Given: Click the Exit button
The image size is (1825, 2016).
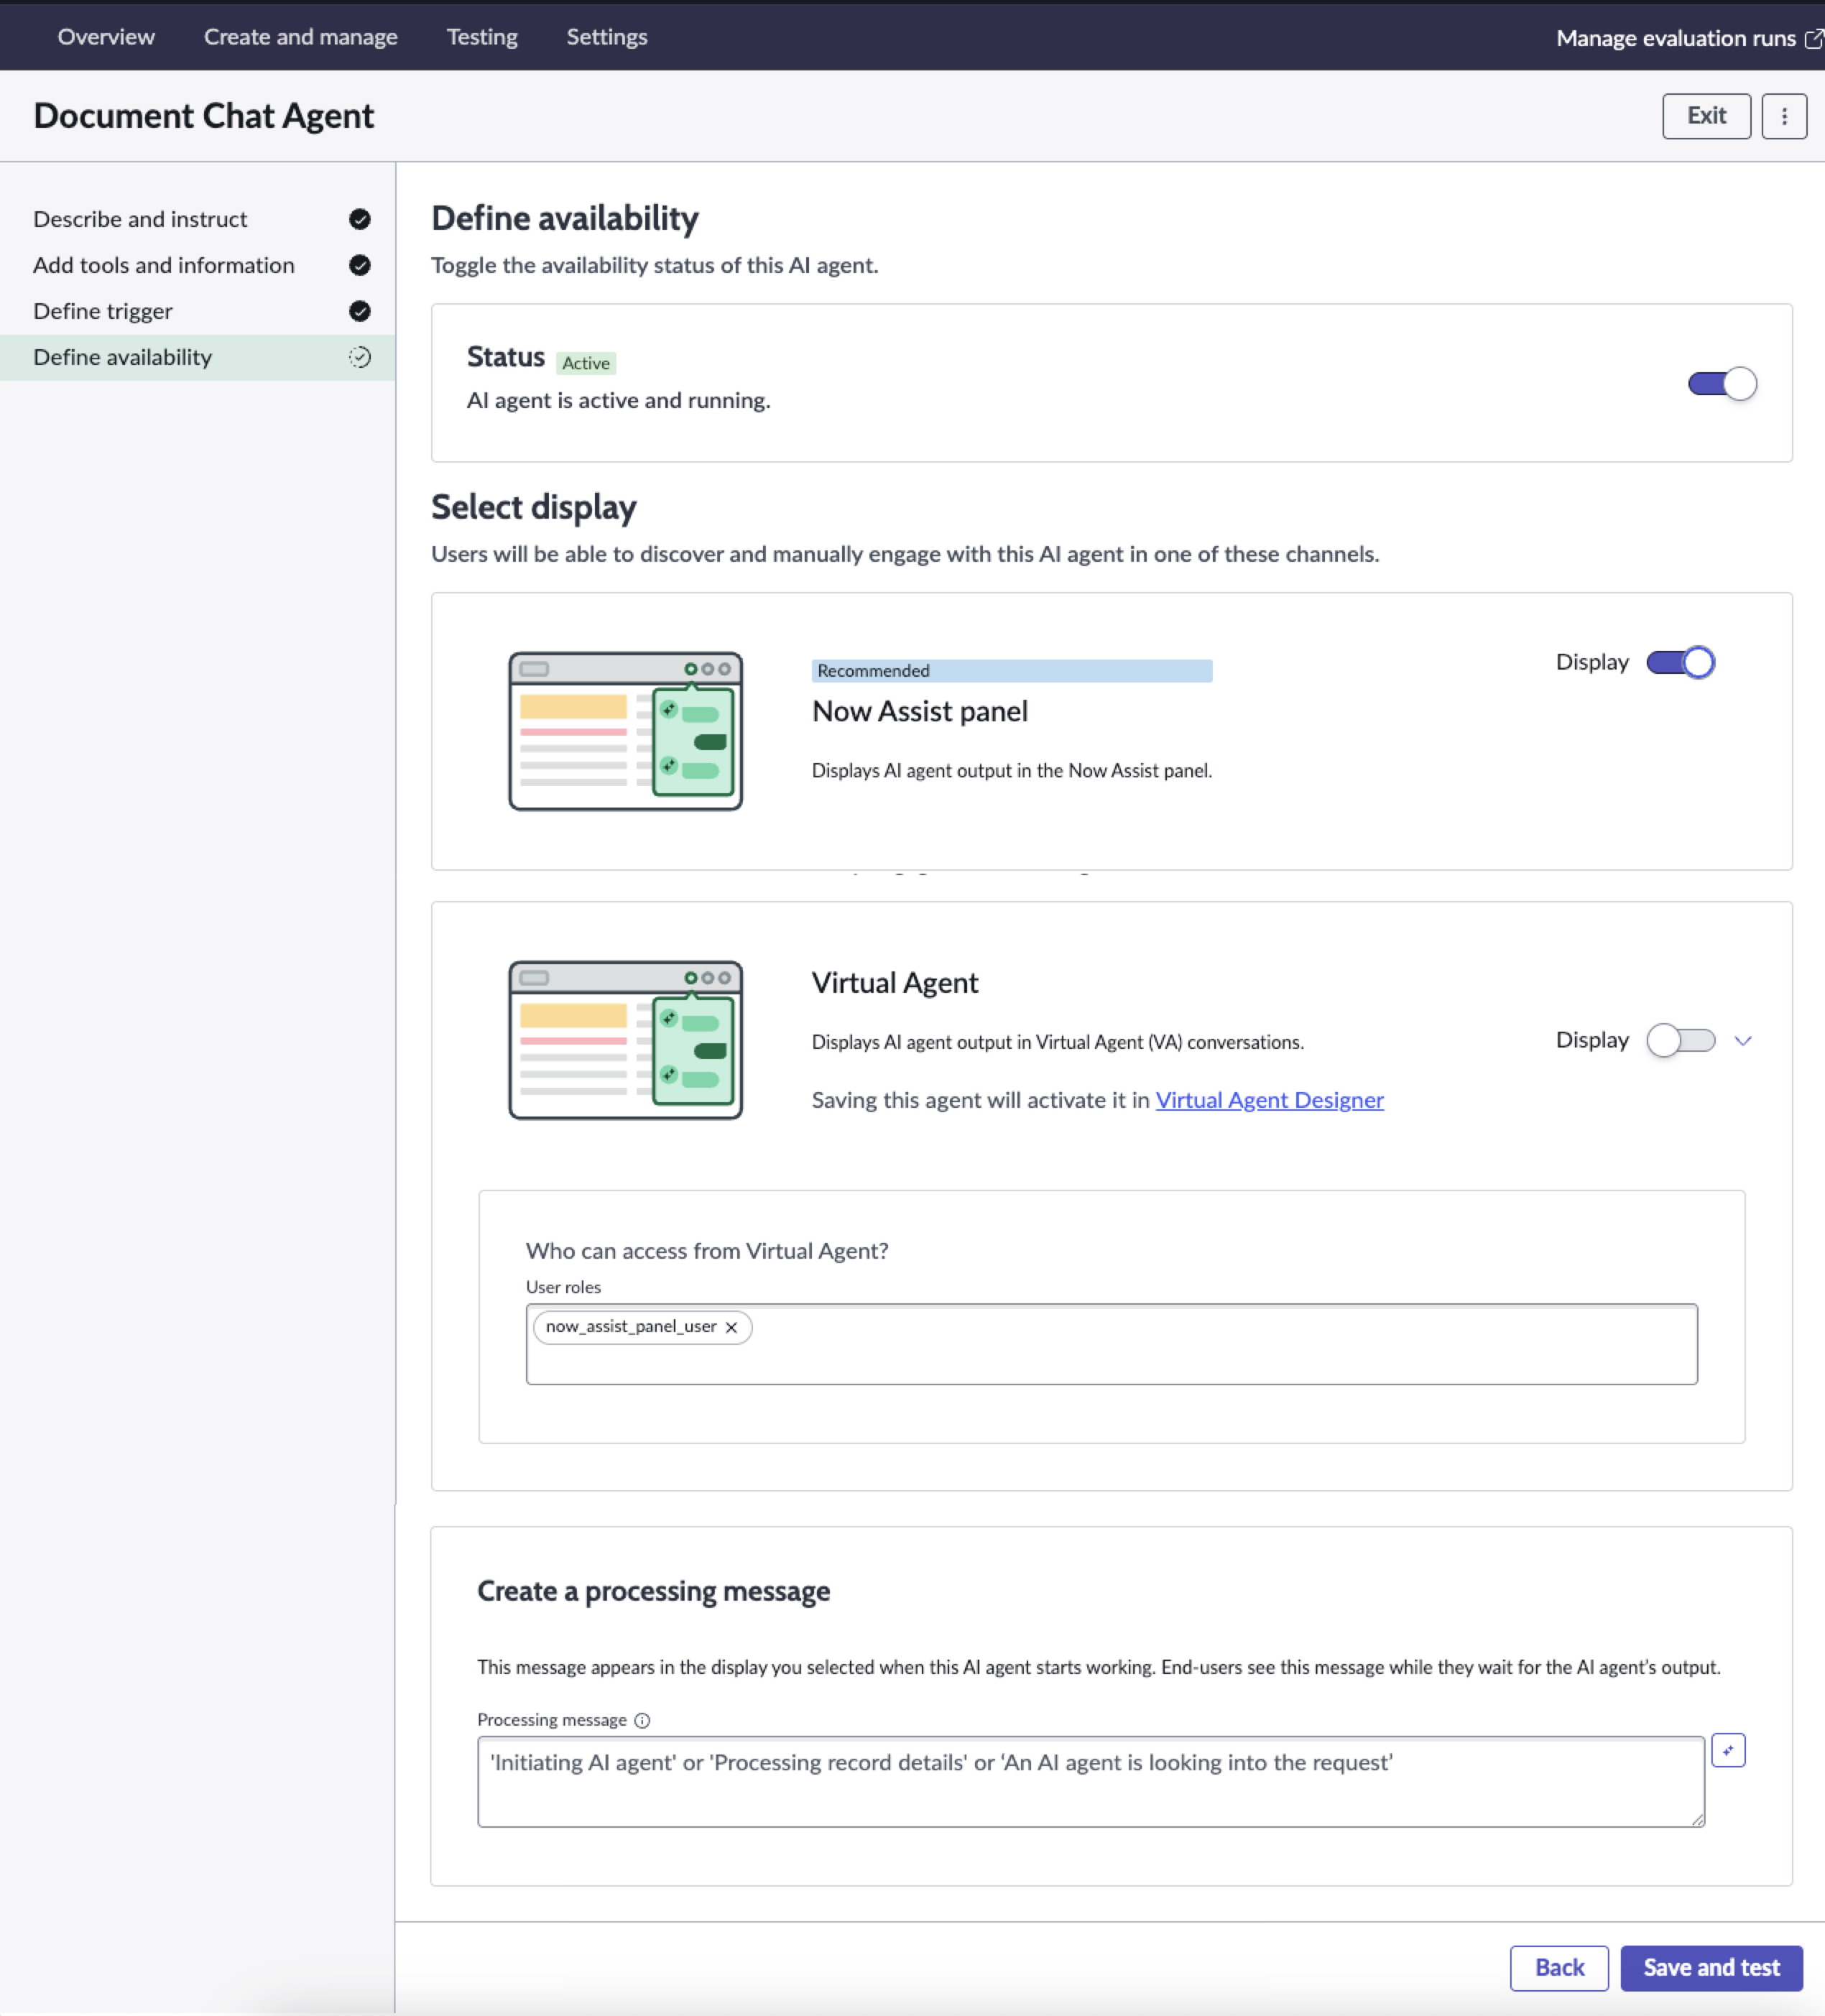Looking at the screenshot, I should [x=1706, y=116].
